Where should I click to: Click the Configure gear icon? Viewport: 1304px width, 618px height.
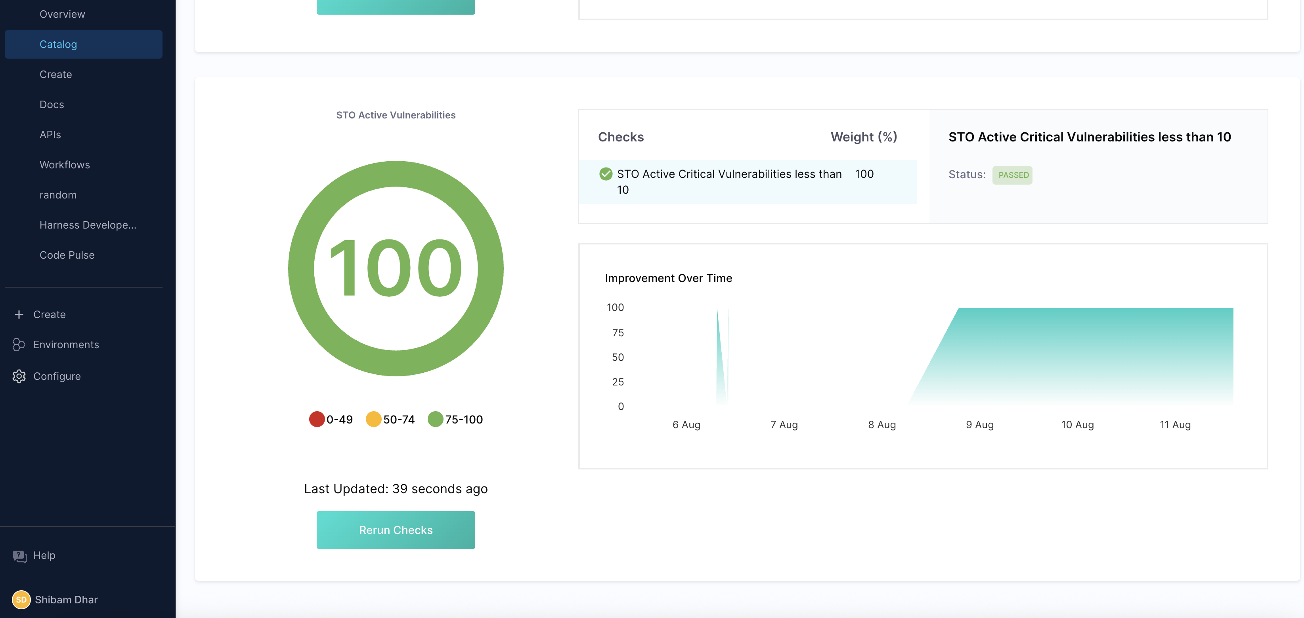tap(19, 376)
